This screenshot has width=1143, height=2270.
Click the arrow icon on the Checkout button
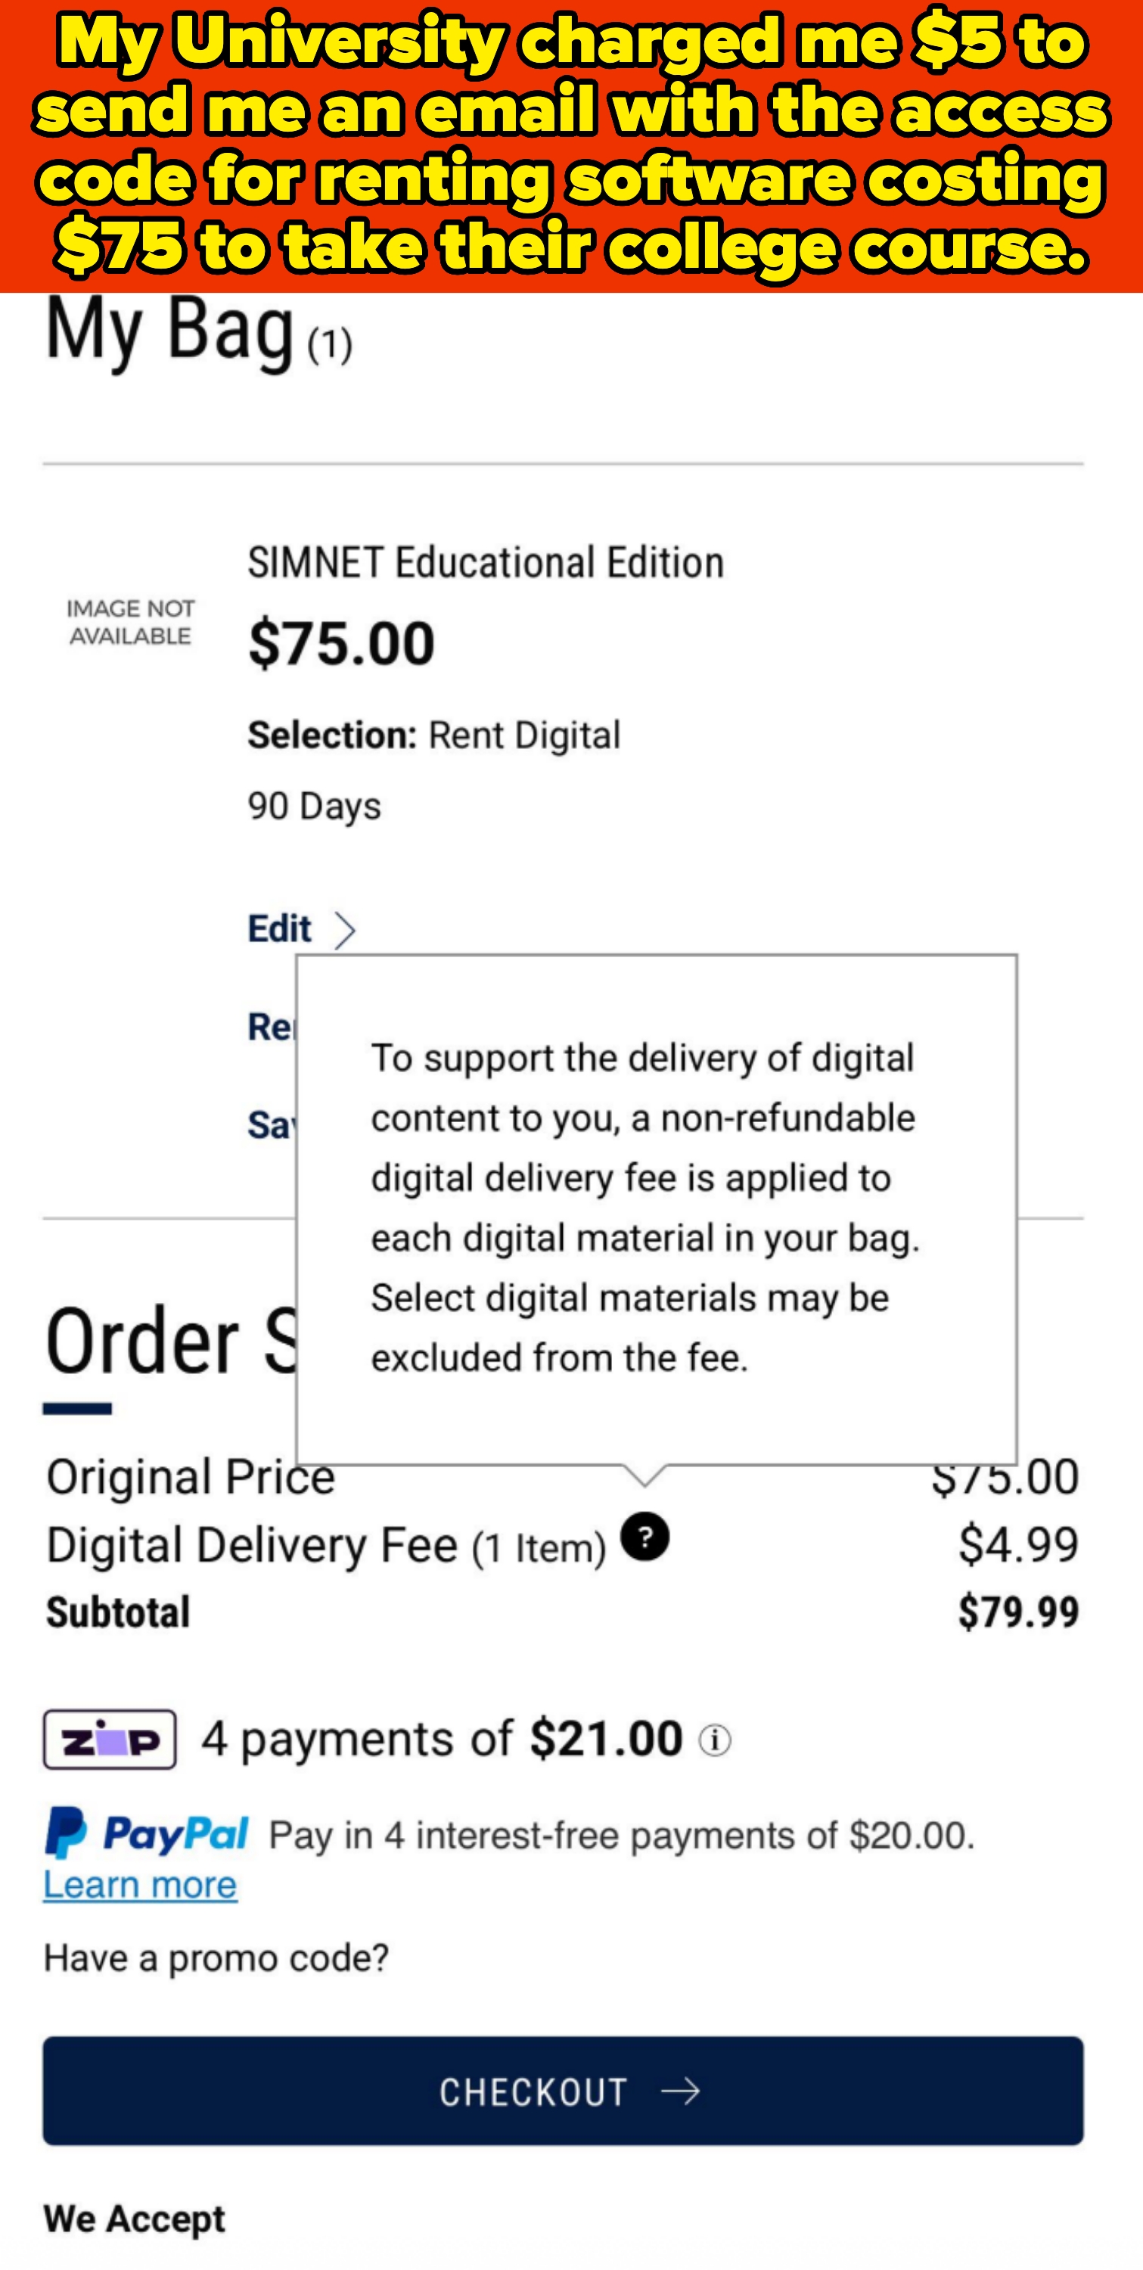(680, 2091)
